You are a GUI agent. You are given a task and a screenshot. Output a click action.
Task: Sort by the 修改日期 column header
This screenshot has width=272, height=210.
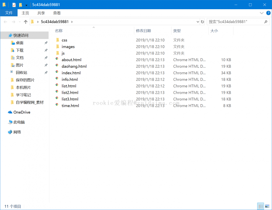[143, 31]
